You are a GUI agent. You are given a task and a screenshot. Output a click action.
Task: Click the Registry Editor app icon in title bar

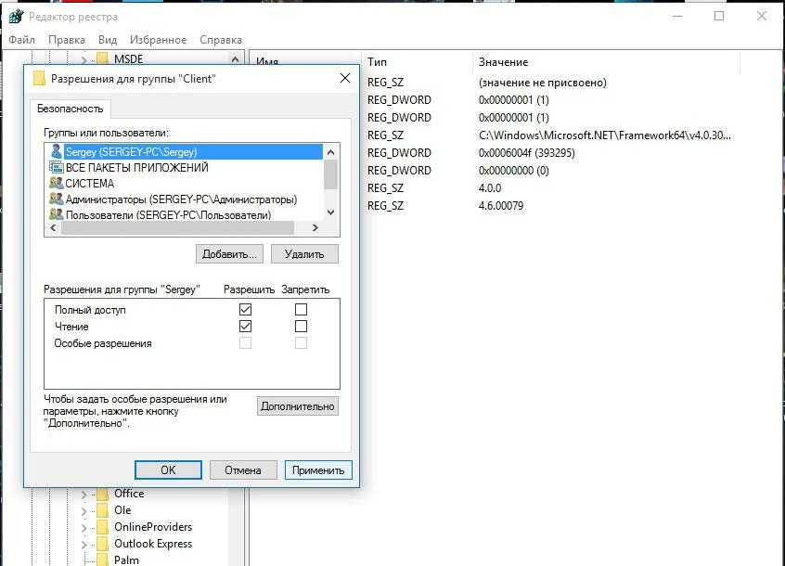(16, 17)
